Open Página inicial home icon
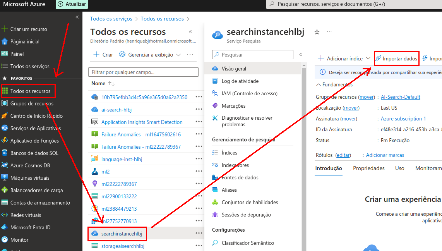Image resolution: width=442 pixels, height=251 pixels. pos(5,41)
